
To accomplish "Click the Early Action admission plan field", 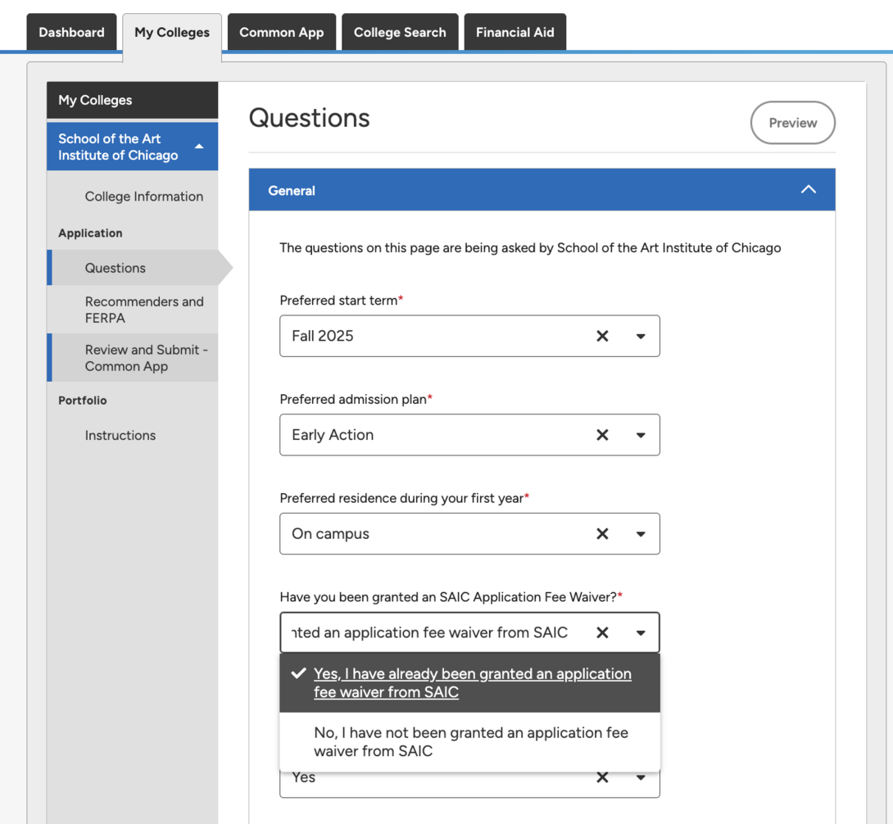I will [470, 435].
